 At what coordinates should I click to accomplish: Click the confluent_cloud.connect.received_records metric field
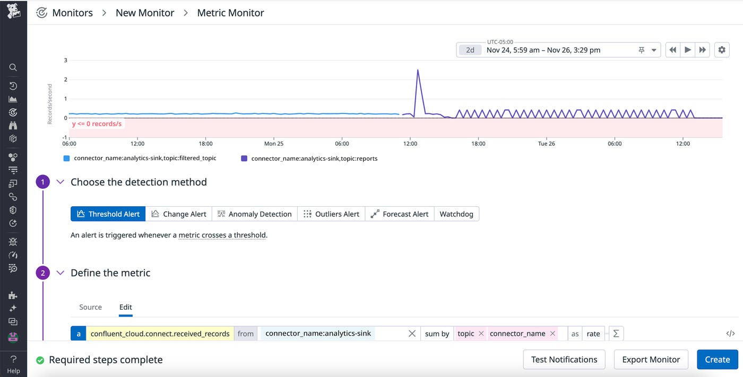(160, 334)
